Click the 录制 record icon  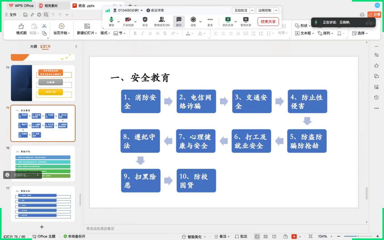coord(193,20)
